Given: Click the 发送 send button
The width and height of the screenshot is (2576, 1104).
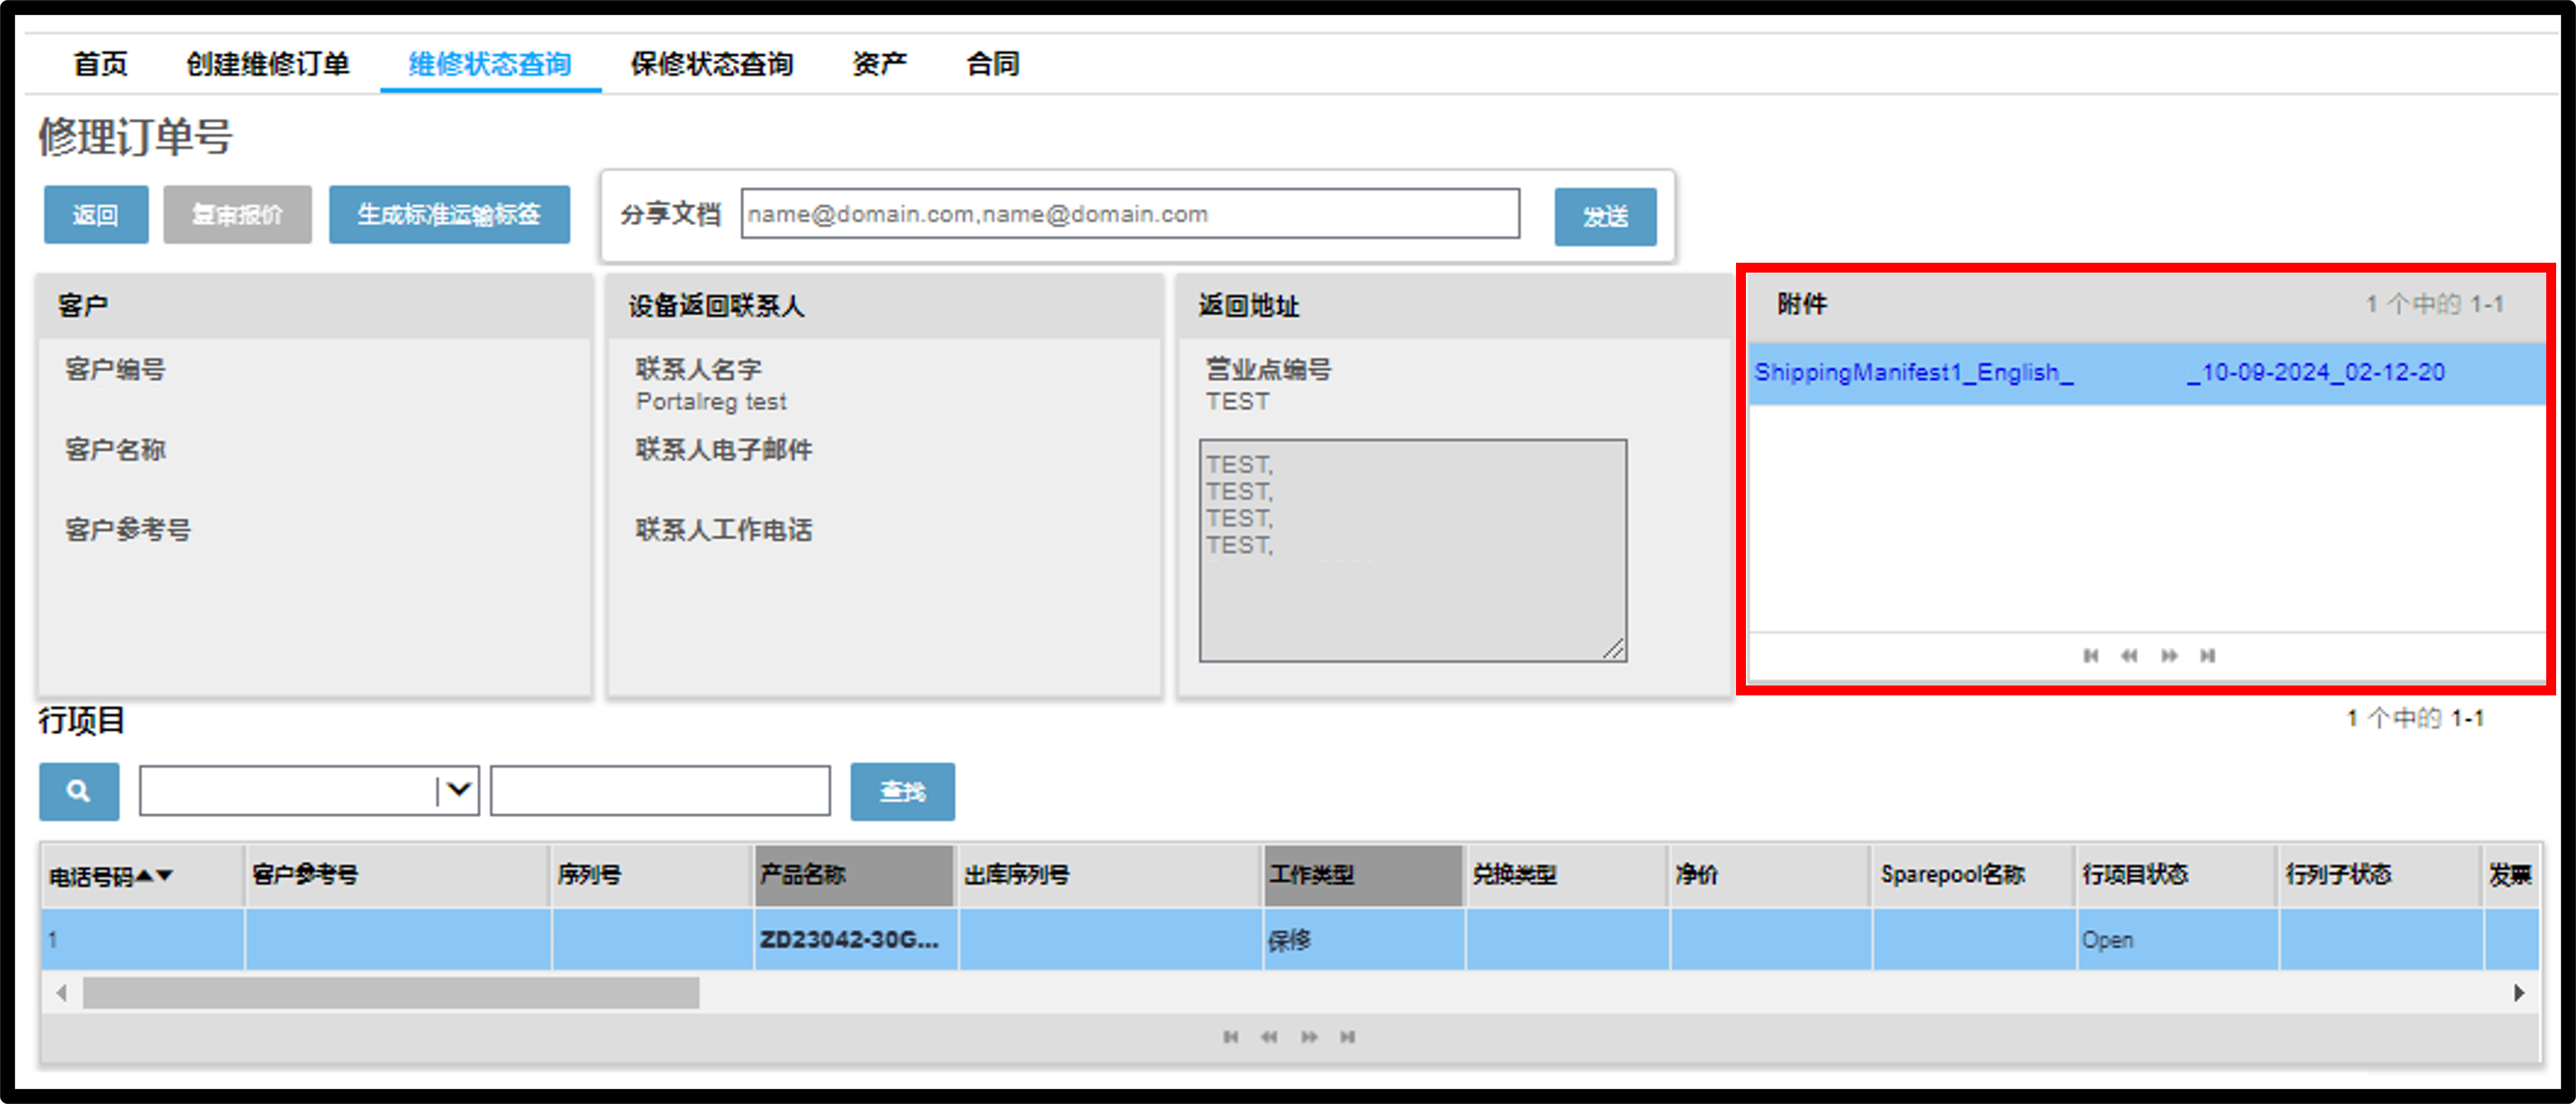Looking at the screenshot, I should point(1605,216).
